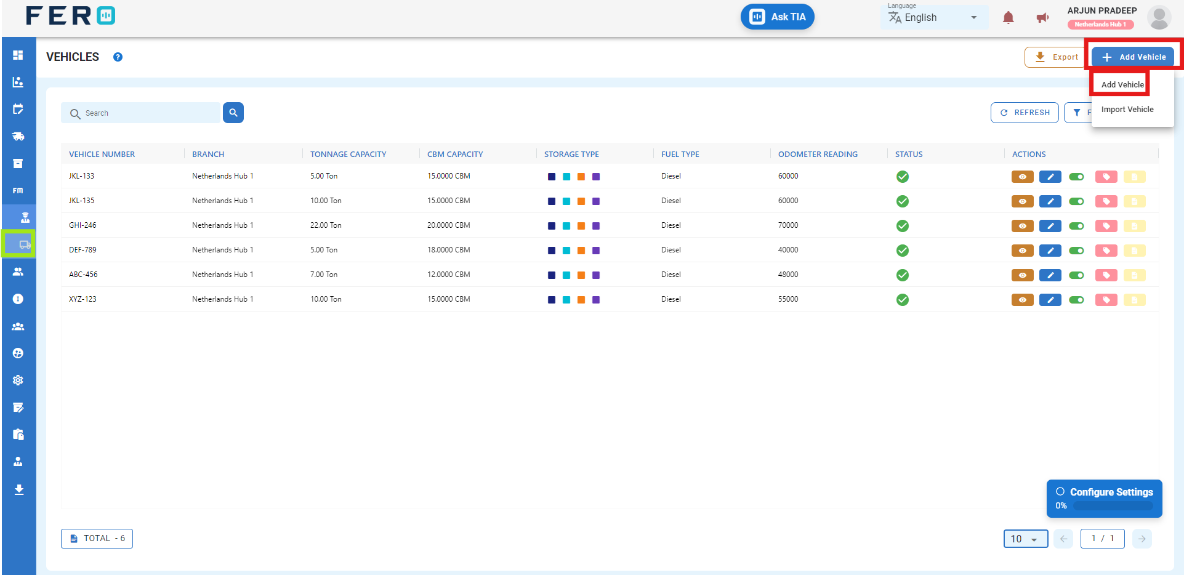The height and width of the screenshot is (575, 1184).
Task: Open the FM module in sidebar
Action: point(18,190)
